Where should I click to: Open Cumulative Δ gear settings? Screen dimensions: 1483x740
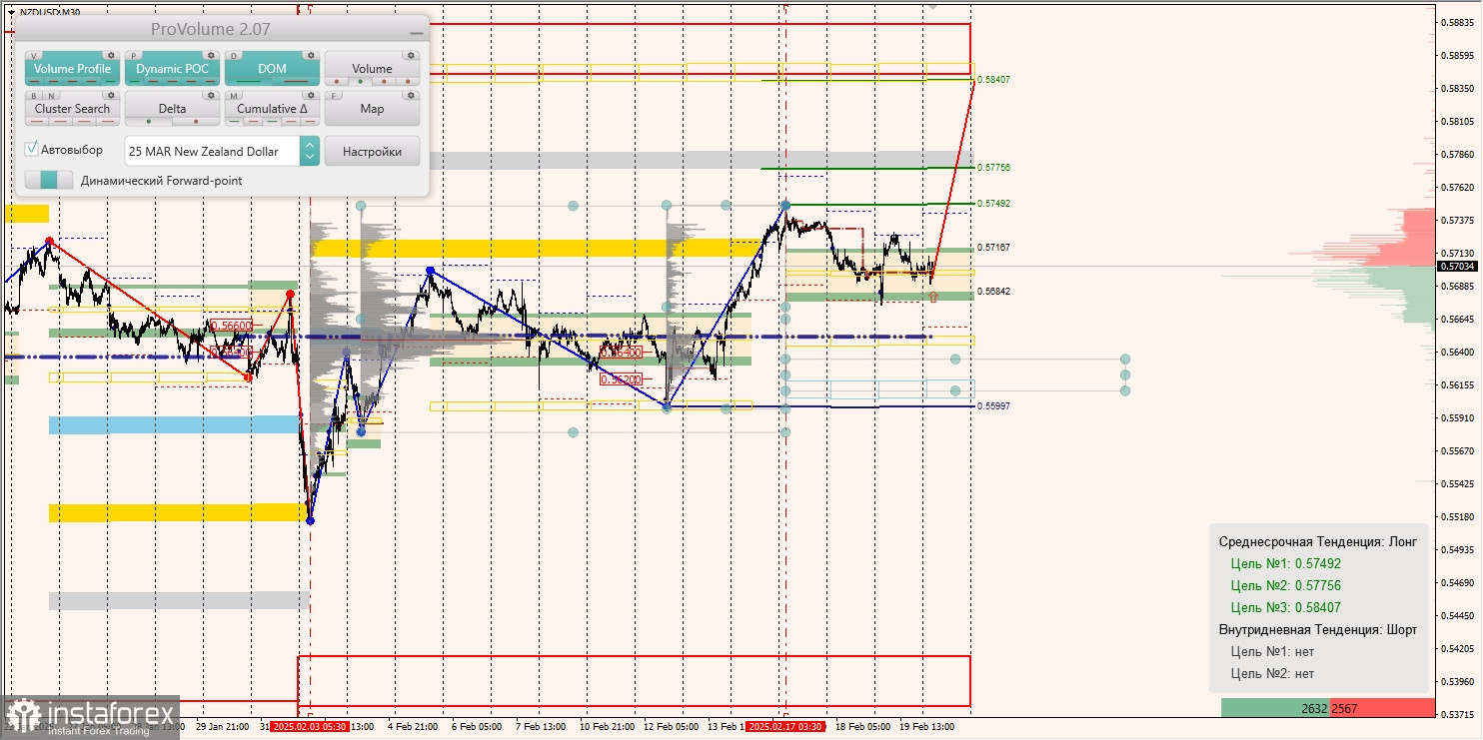click(311, 95)
